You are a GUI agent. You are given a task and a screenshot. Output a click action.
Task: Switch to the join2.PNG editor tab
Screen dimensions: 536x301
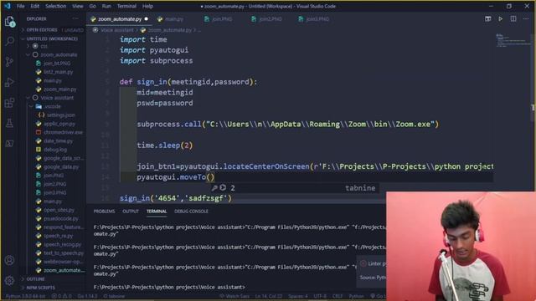[x=270, y=19]
